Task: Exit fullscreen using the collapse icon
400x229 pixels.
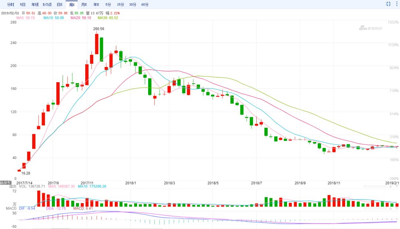Action: (389, 4)
